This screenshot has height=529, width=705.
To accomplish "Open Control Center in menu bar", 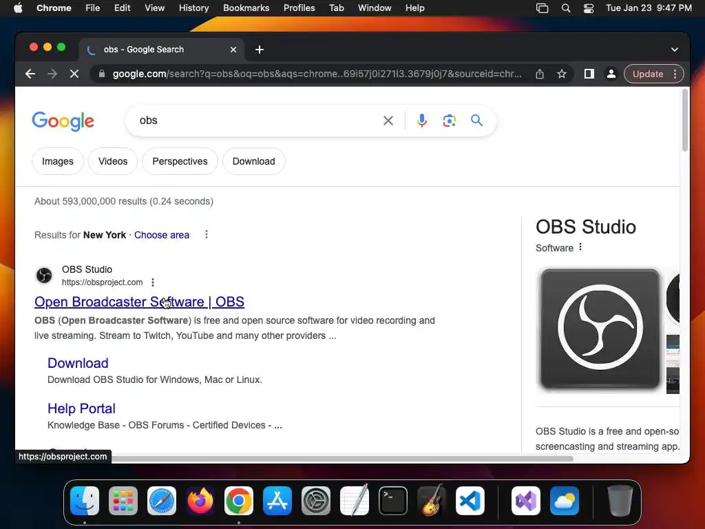I will (589, 8).
